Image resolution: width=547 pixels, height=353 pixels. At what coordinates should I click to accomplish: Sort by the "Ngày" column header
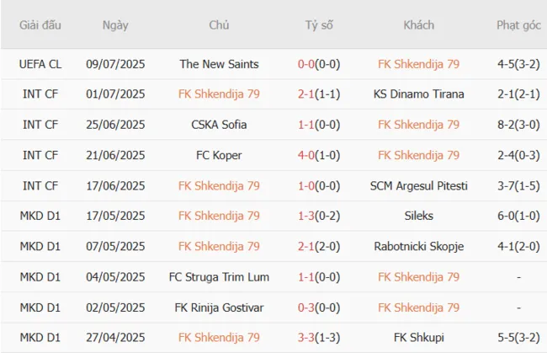[115, 25]
